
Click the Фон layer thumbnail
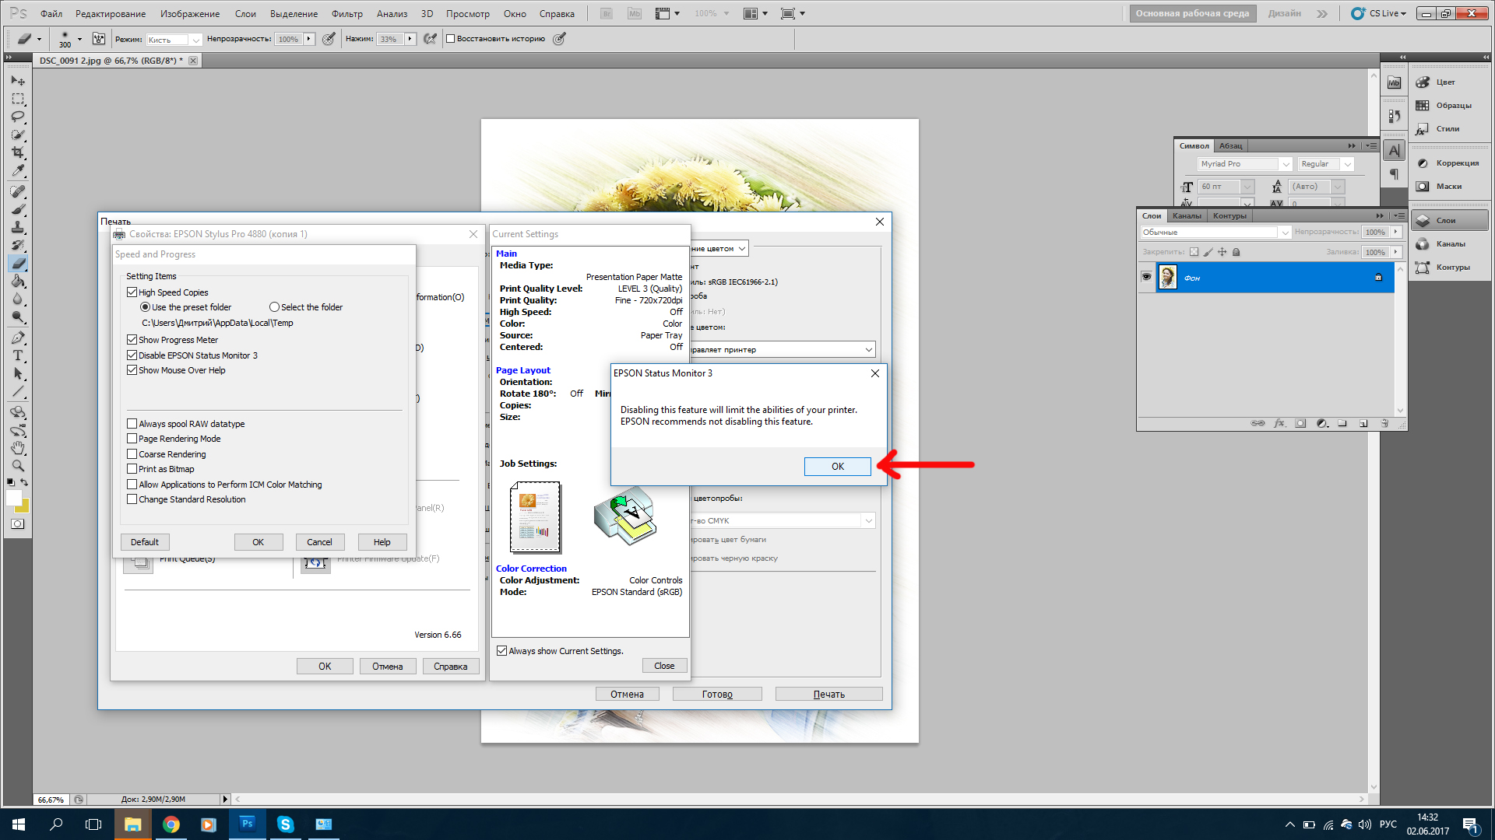[x=1167, y=277]
